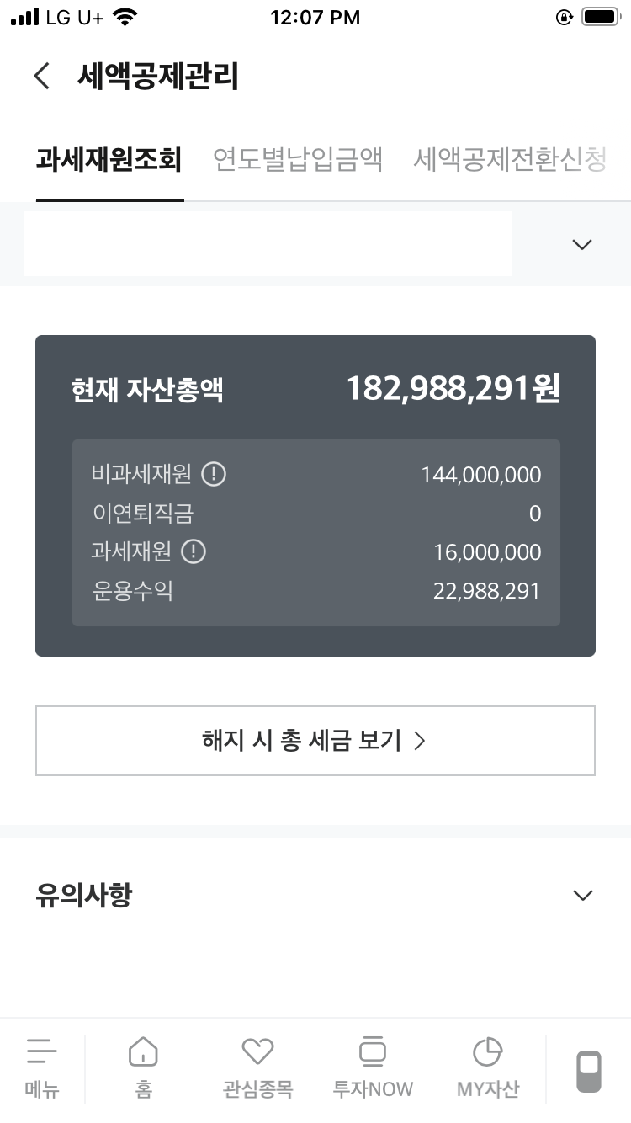631x1123 pixels.
Task: Expand the 유의사항 section
Action: (582, 895)
